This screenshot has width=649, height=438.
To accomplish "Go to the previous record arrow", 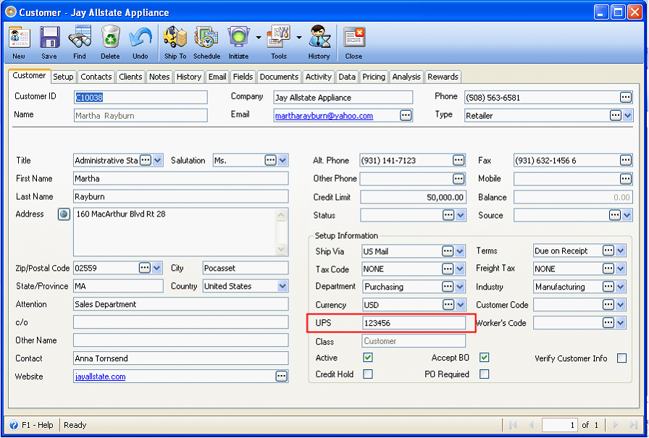I will point(532,425).
